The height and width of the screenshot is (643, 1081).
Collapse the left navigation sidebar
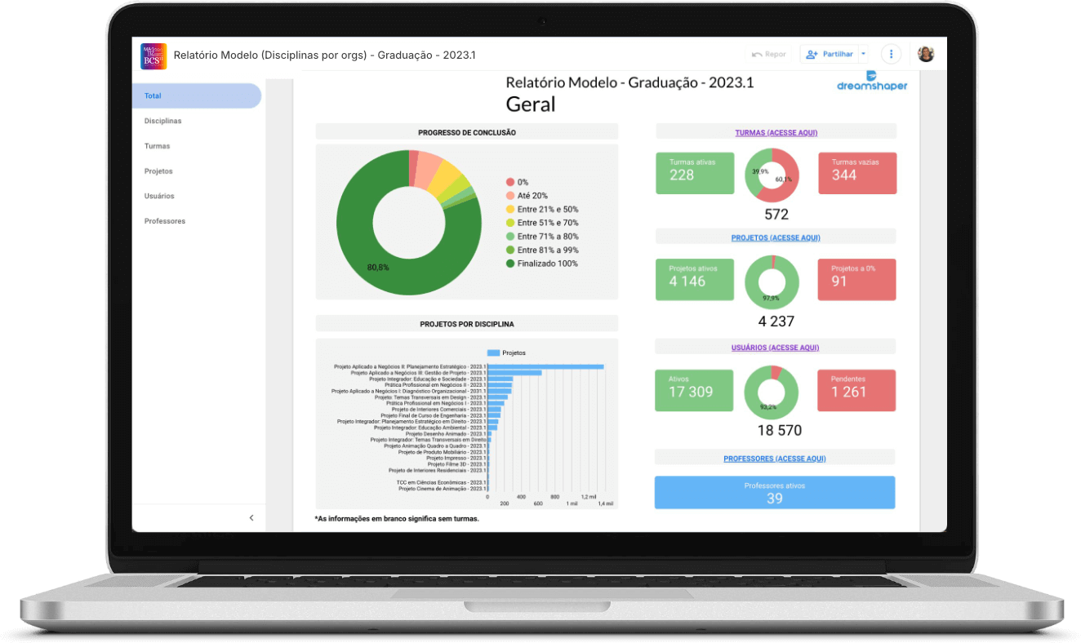[x=251, y=517]
